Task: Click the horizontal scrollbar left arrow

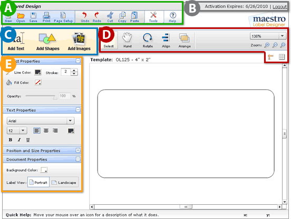Action: click(x=92, y=206)
